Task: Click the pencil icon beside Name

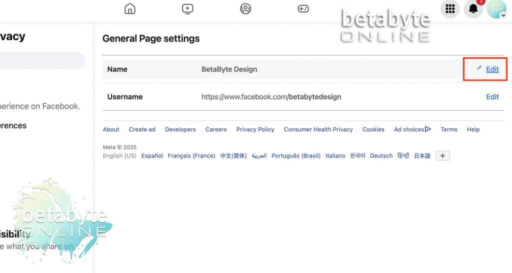Action: coord(479,68)
